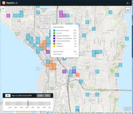
Task: Open the map layers switcher button
Action: (x=128, y=10)
